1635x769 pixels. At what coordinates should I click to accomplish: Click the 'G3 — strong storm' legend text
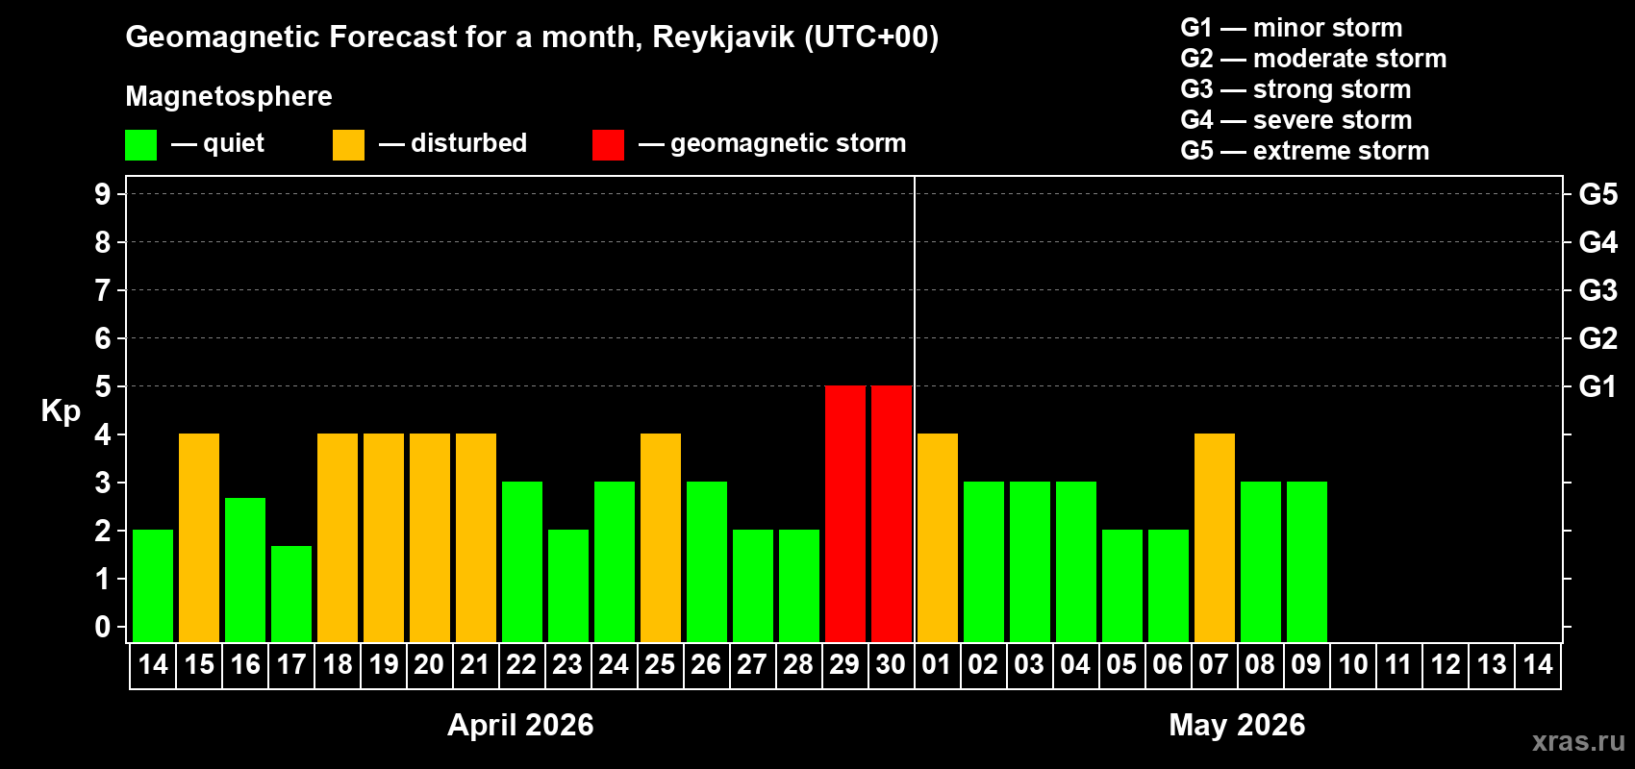point(1295,89)
